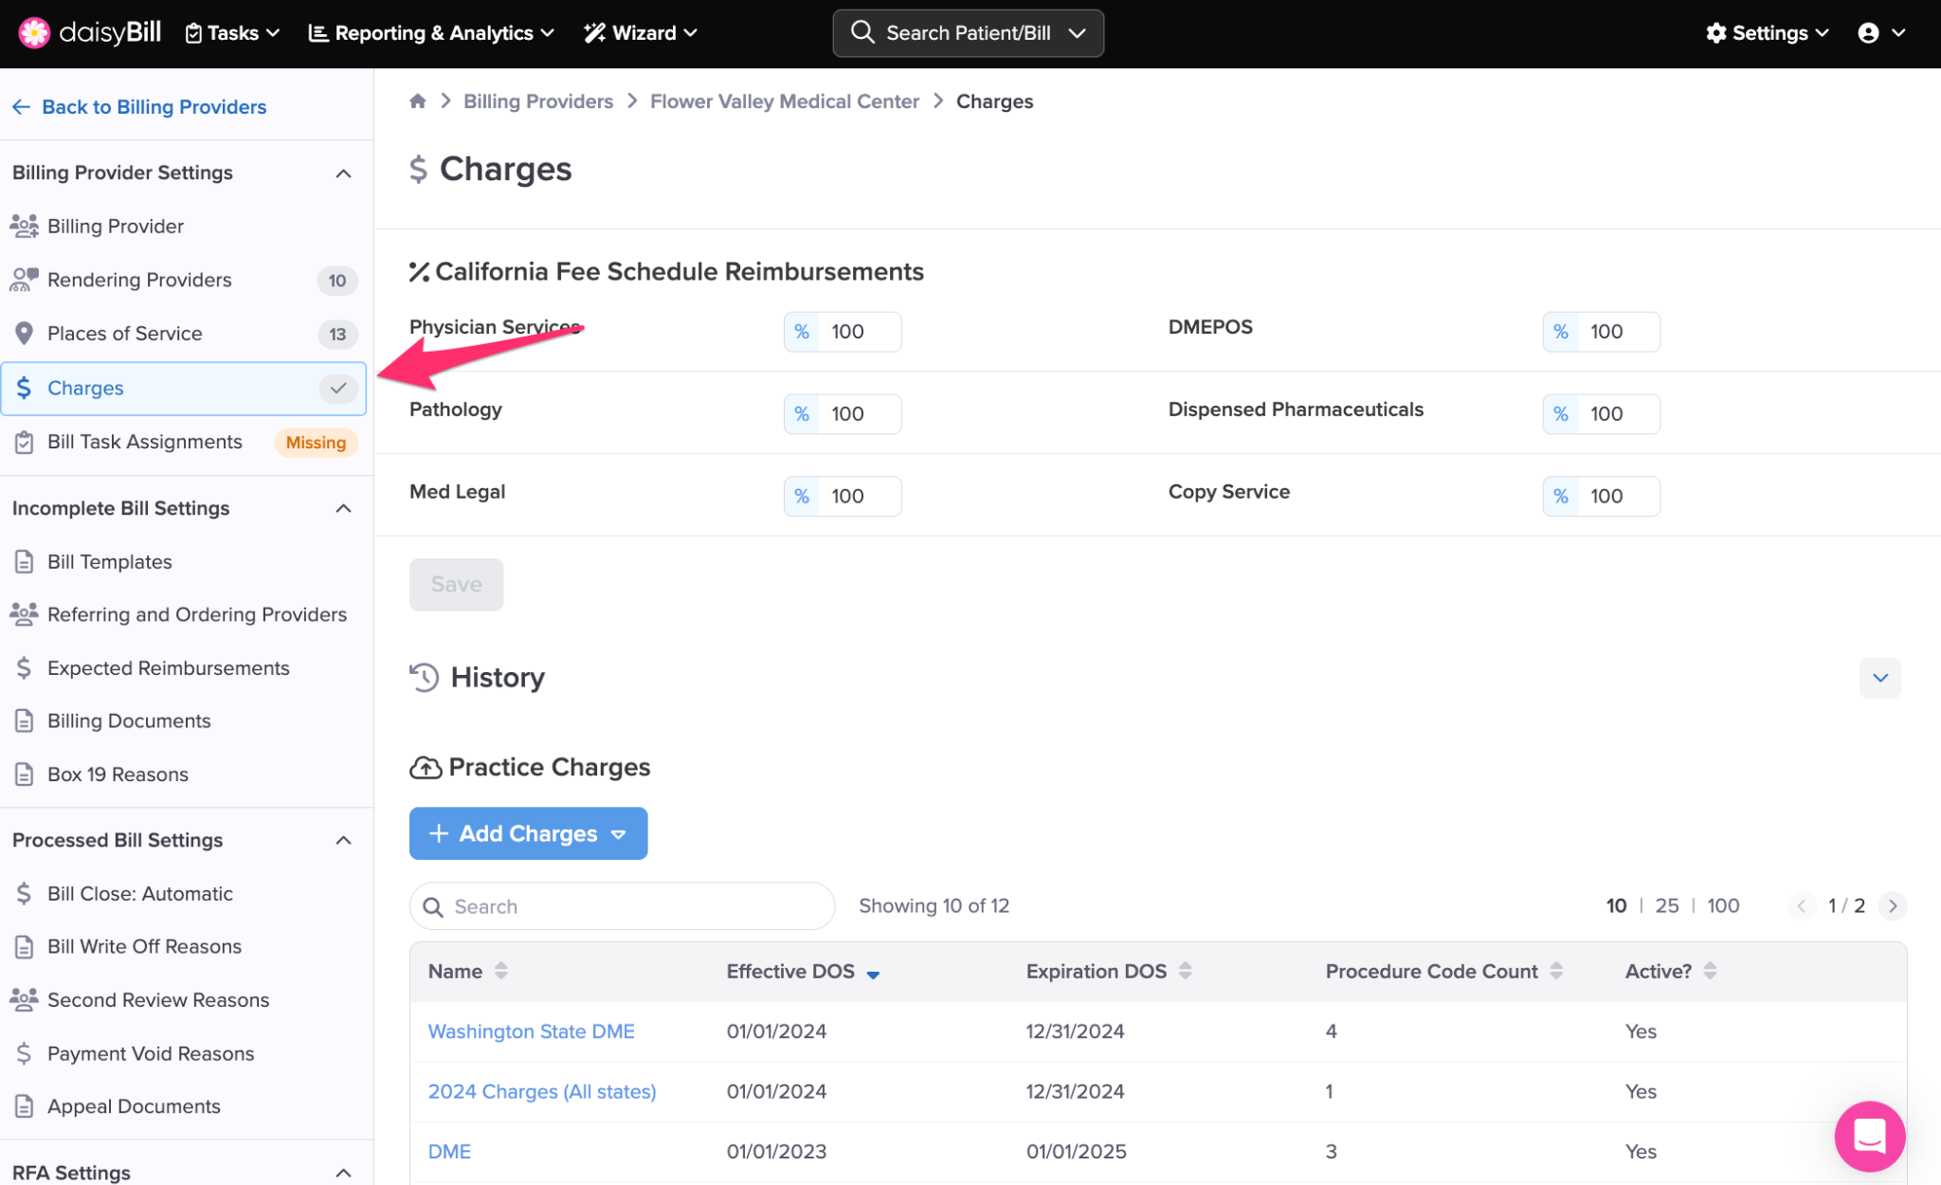
Task: Expand the History section chevron
Action: click(x=1879, y=678)
